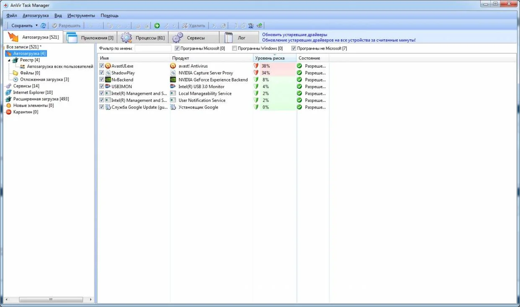This screenshot has width=520, height=307.
Task: Click the Установщик Google product icon
Action: [x=173, y=107]
